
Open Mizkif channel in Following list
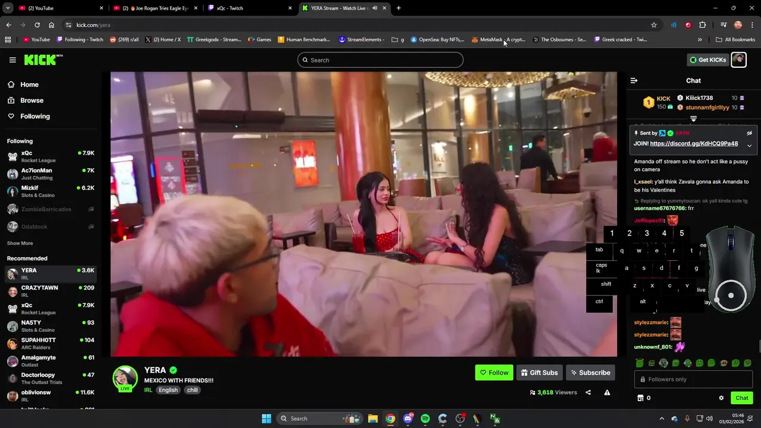tap(51, 191)
